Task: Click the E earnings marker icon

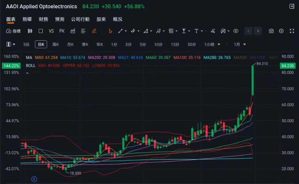Action: pos(34,179)
